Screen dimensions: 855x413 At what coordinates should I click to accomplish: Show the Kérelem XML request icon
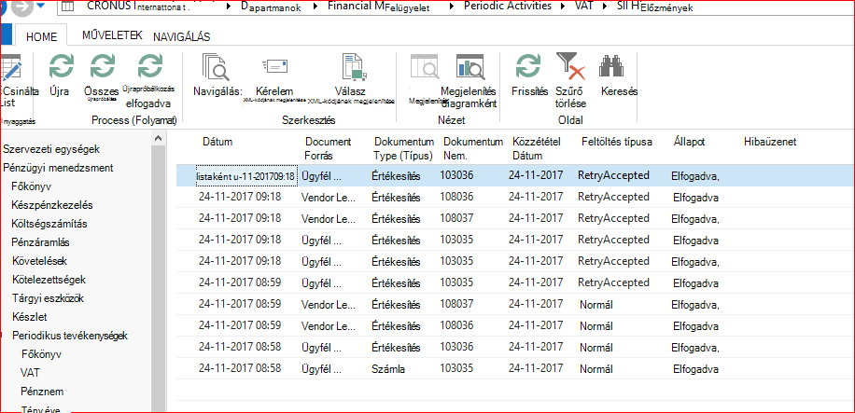(274, 67)
